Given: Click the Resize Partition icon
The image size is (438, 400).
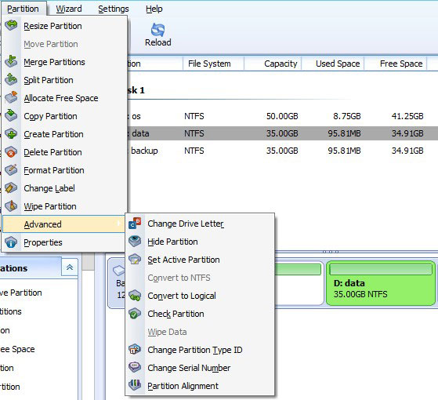Looking at the screenshot, I should 11,25.
